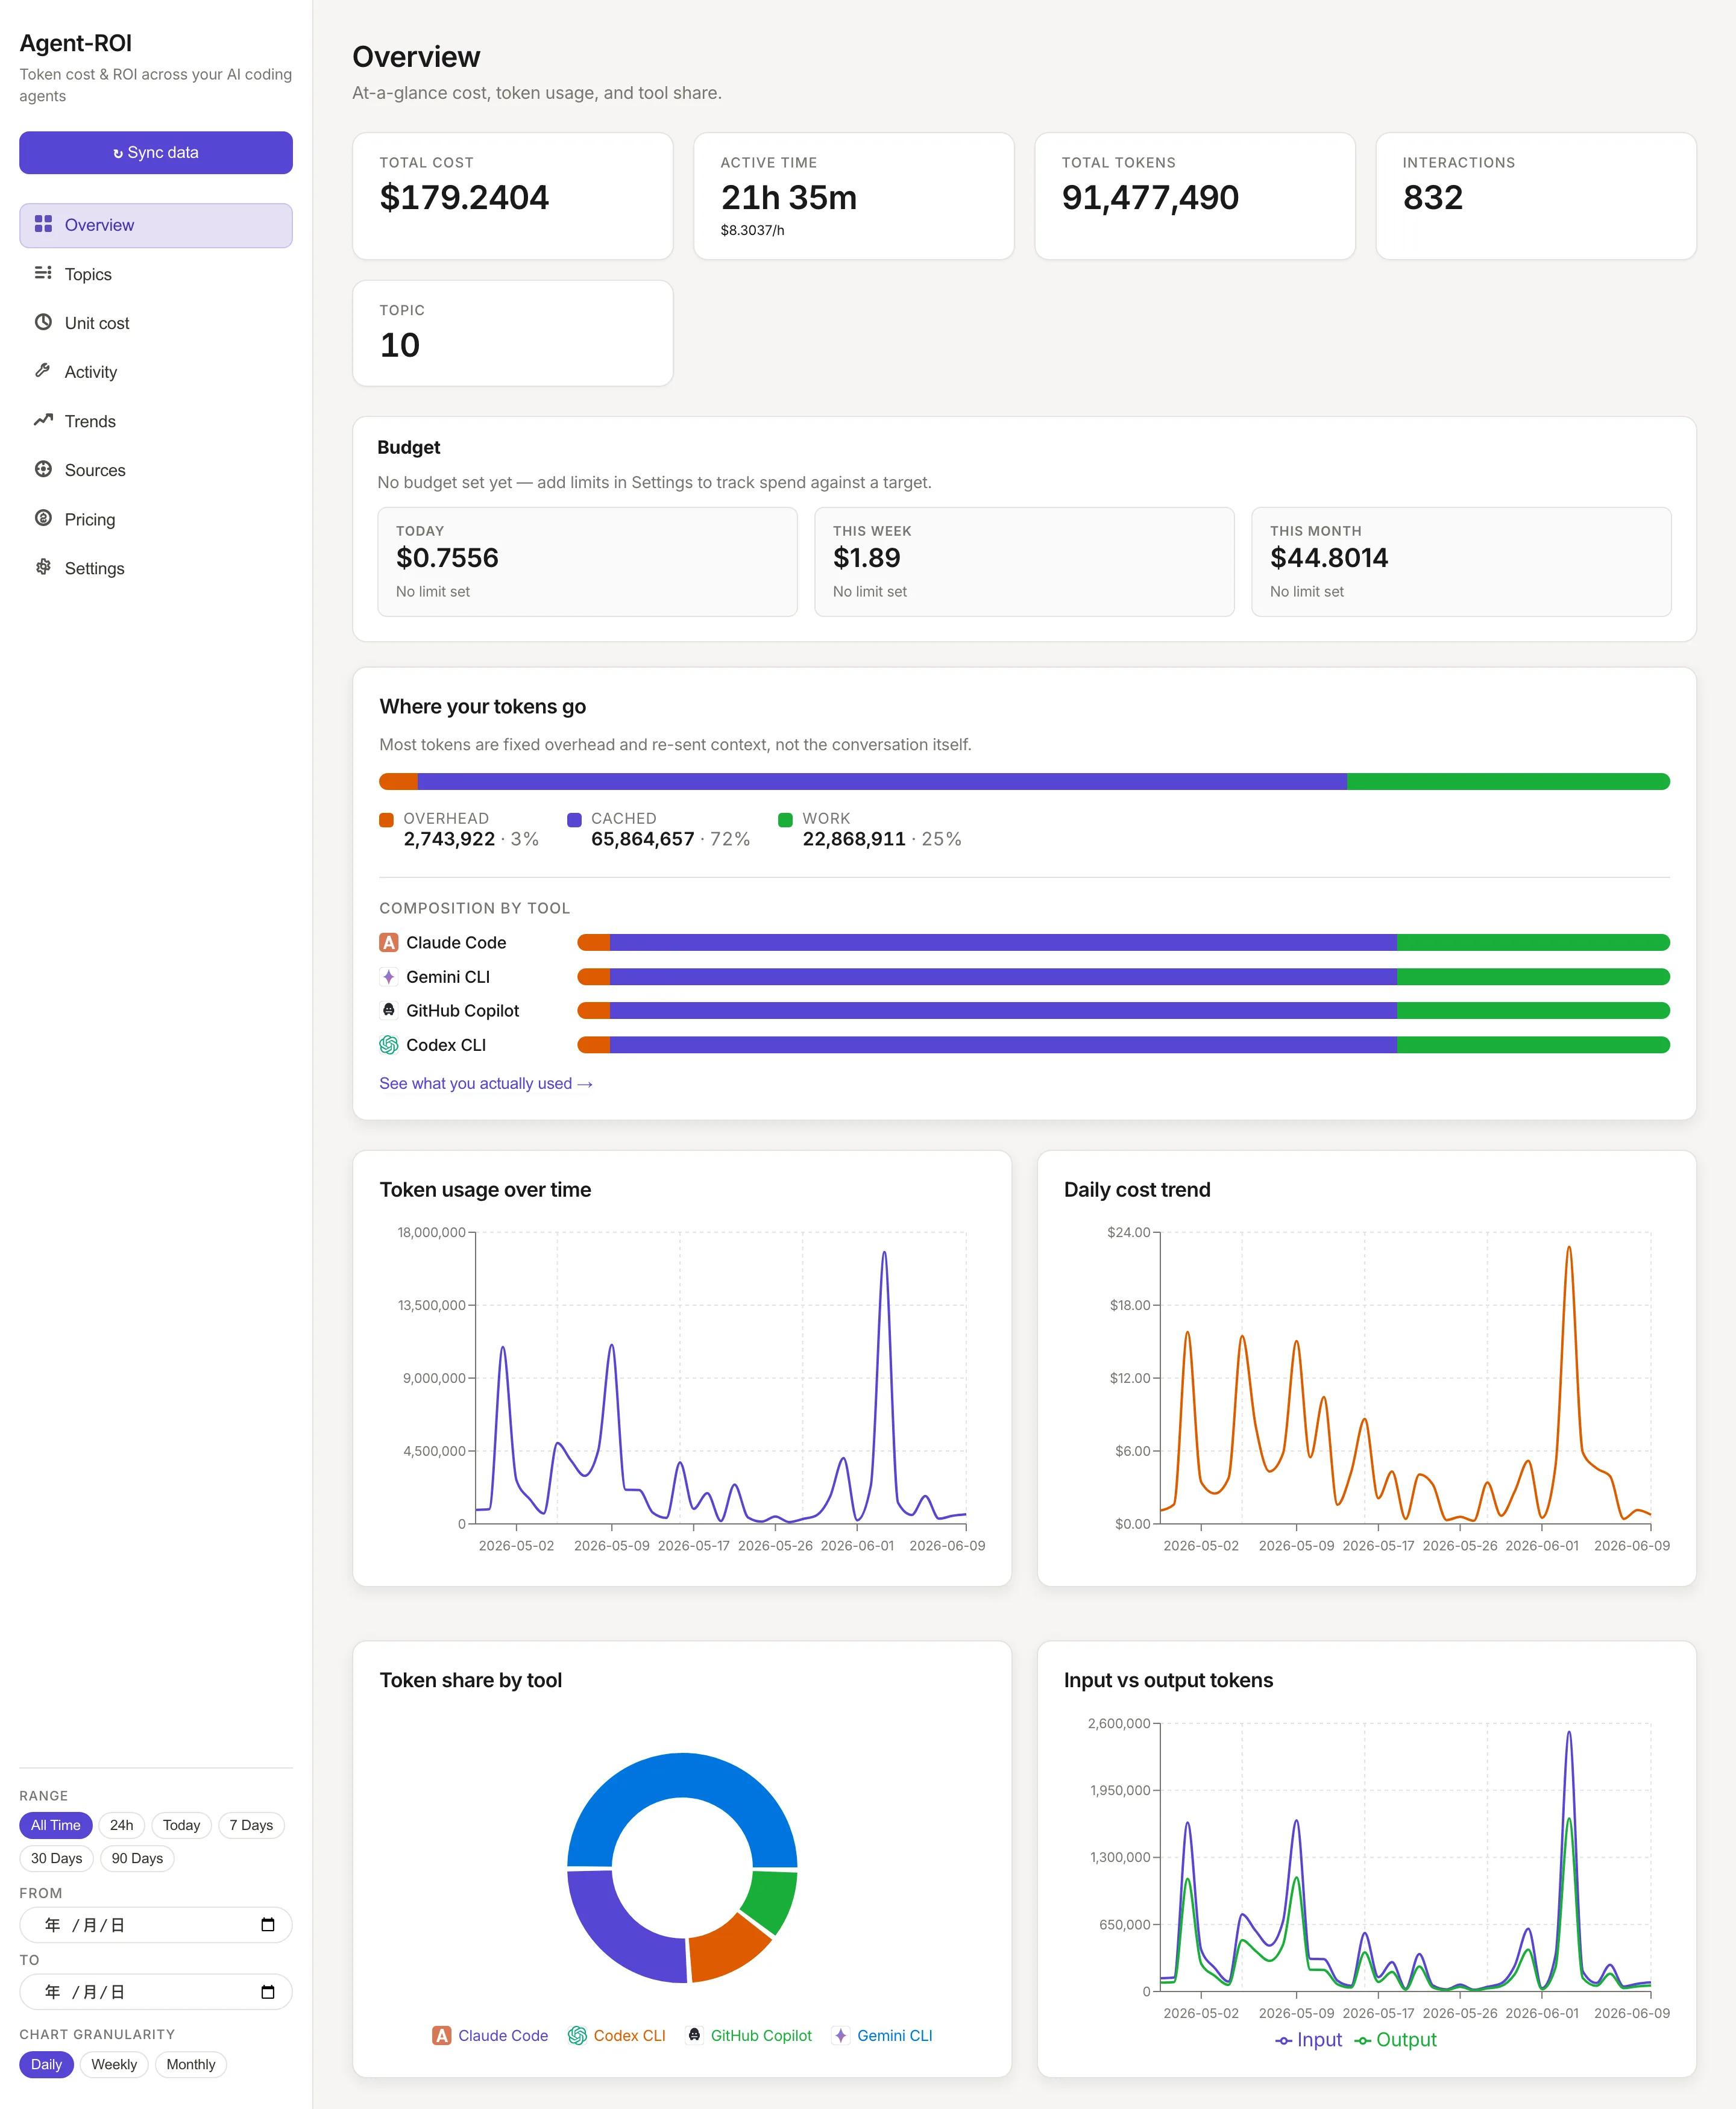Switch chart granularity to Monthly
The height and width of the screenshot is (2109, 1736).
tap(191, 2064)
